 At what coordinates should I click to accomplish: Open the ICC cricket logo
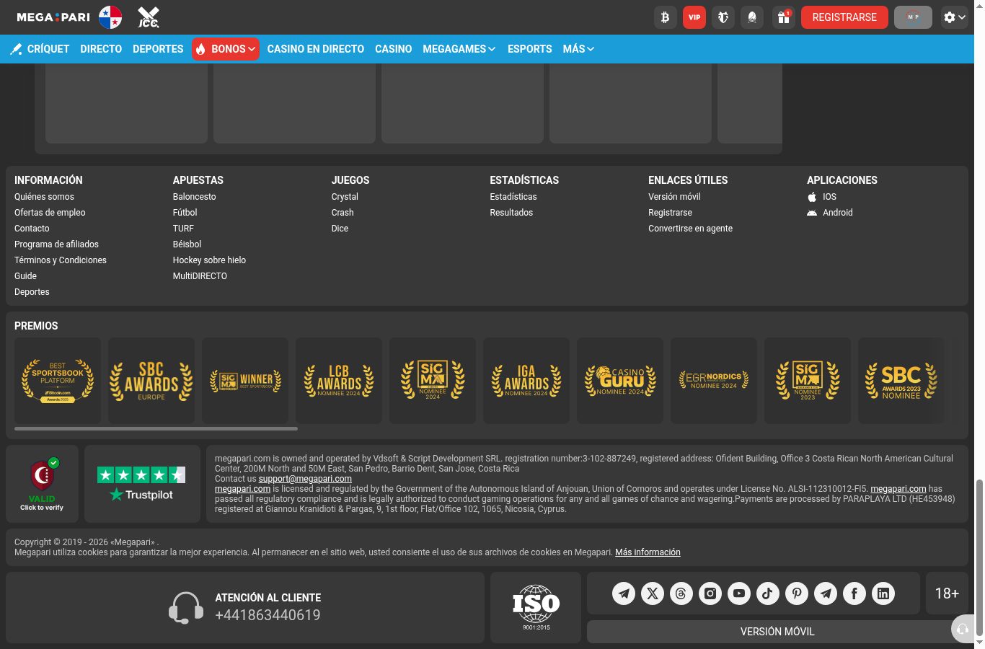point(149,17)
